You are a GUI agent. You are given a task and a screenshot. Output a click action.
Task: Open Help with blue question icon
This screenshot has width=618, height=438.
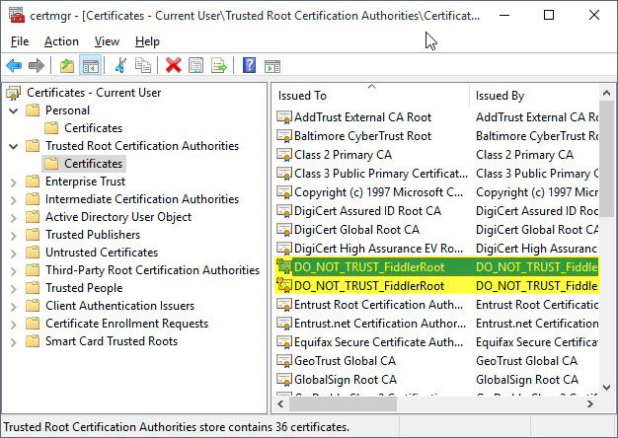249,65
